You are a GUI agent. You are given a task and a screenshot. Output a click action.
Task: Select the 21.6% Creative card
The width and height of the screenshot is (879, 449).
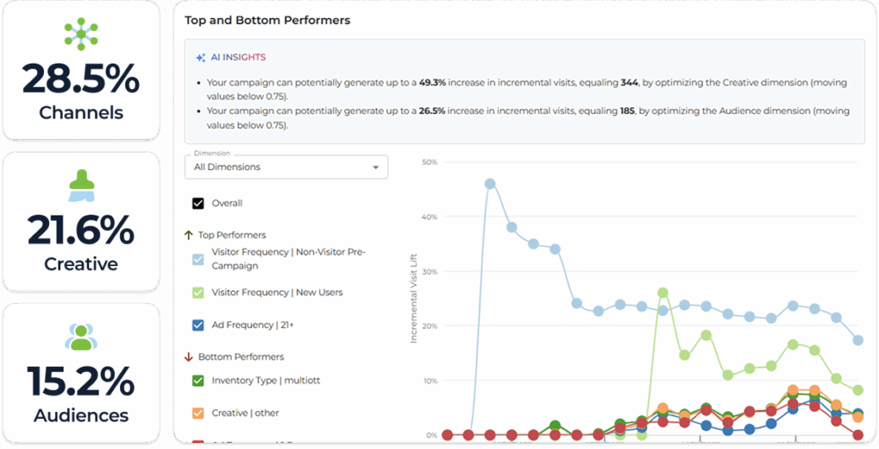click(x=81, y=221)
